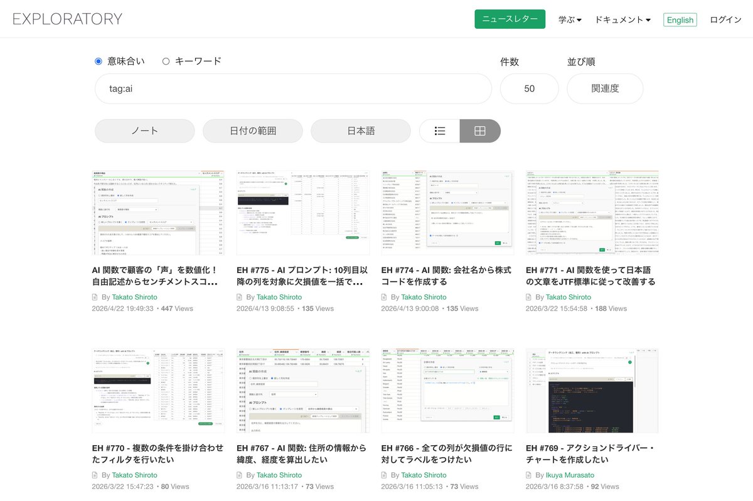753x501 pixels.
Task: Click document icon beside EH #770 author
Action: (95, 475)
